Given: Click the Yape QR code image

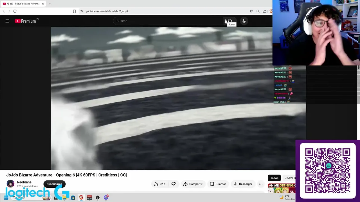Looking at the screenshot, I should tap(328, 171).
